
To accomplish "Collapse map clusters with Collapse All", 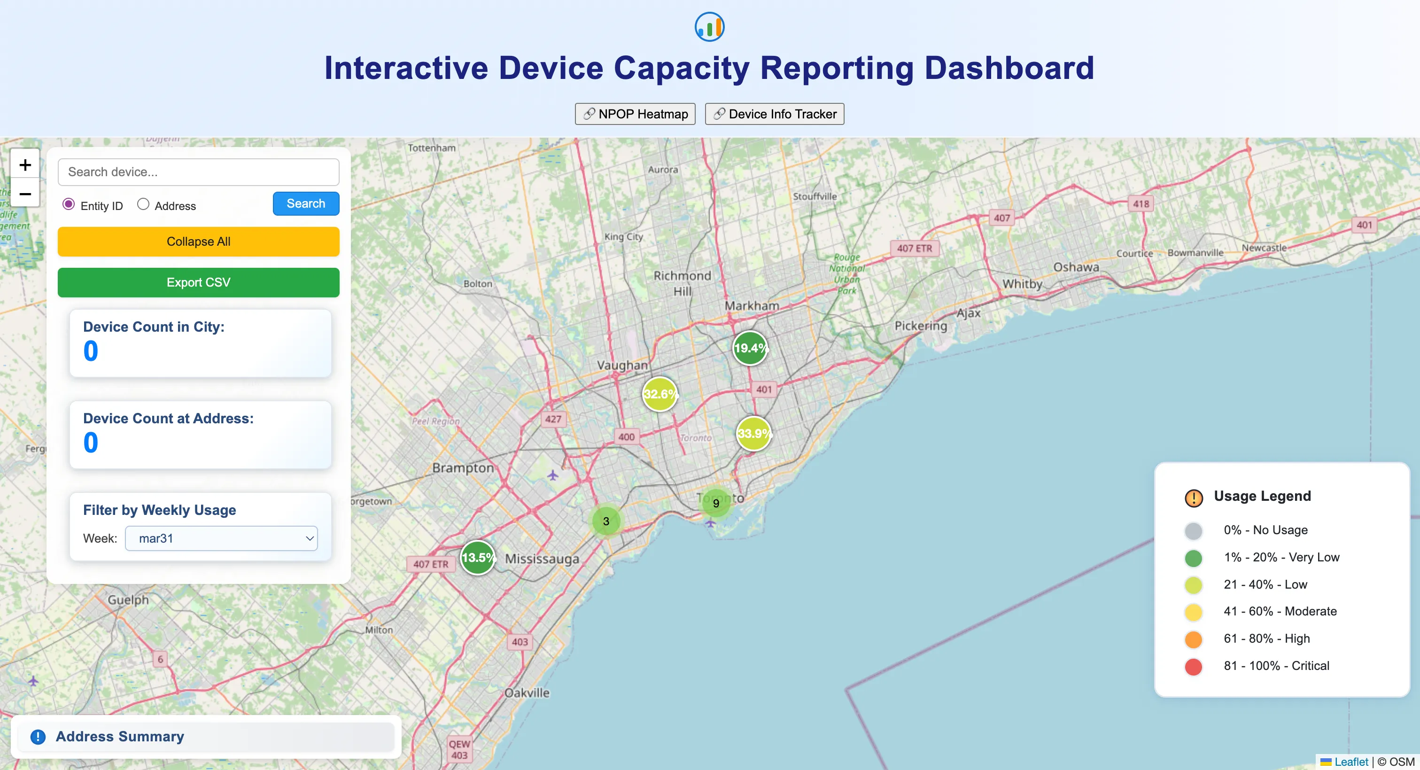I will point(198,241).
